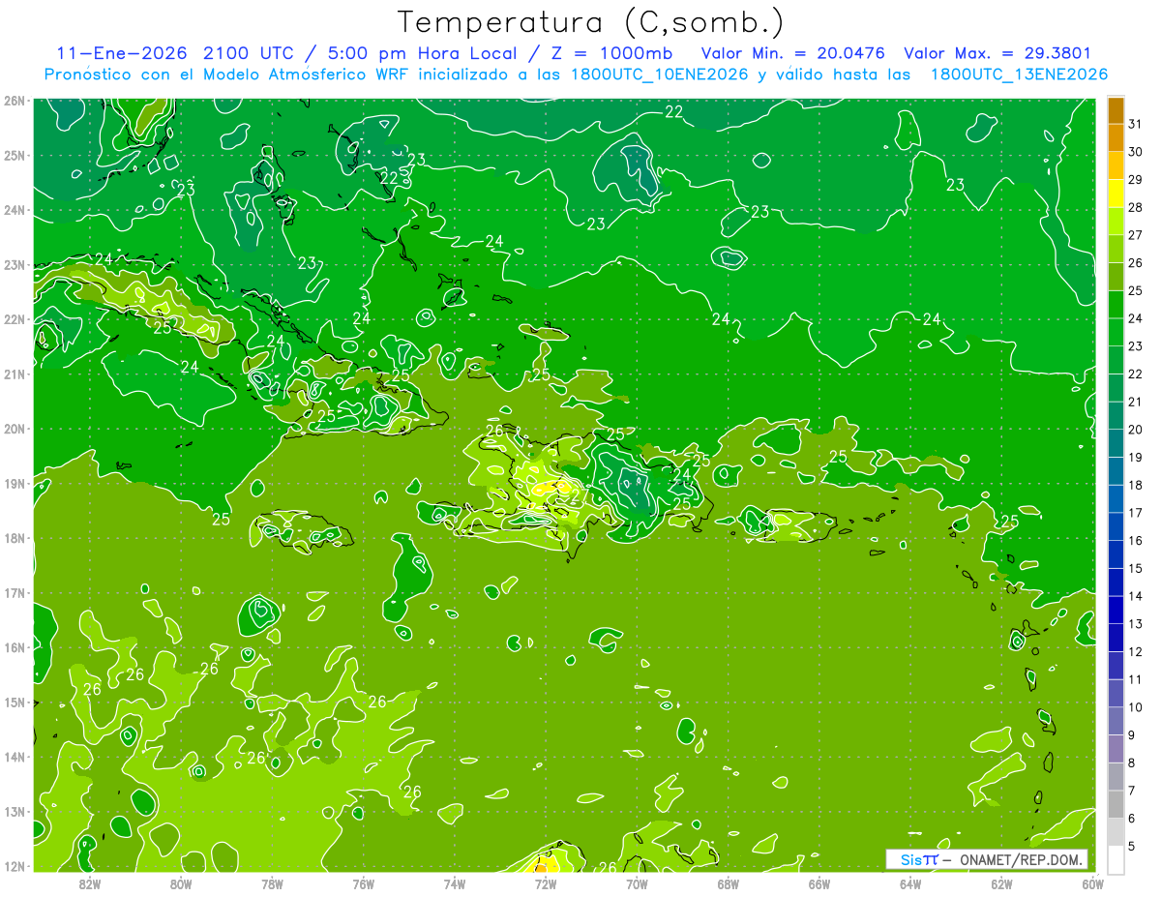This screenshot has width=1161, height=897.
Task: Click the lime color scale band between 26 and 27
Action: tap(1116, 249)
